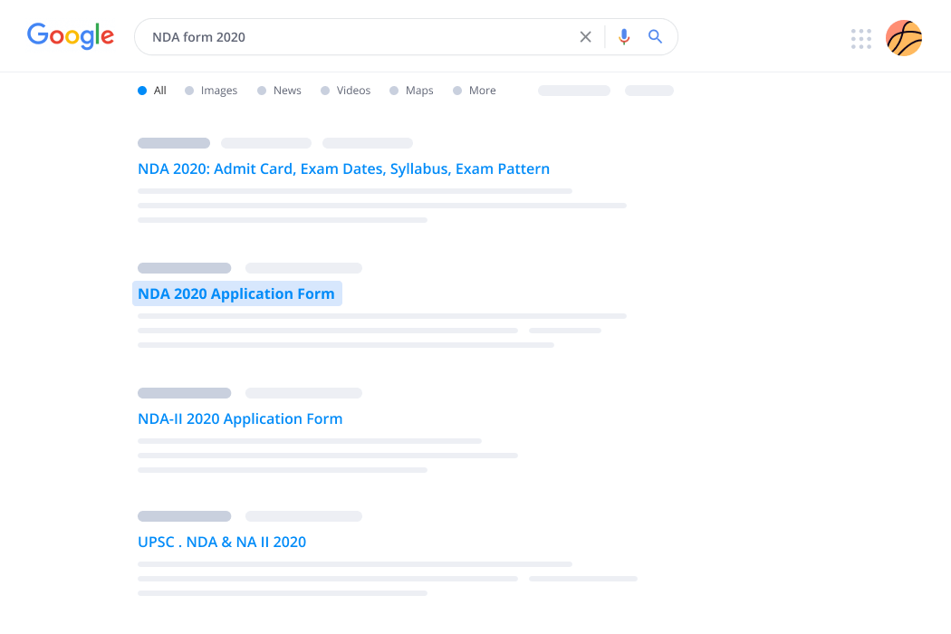This screenshot has height=634, width=951.
Task: Click the dot icon beside Images filter
Action: pos(189,91)
